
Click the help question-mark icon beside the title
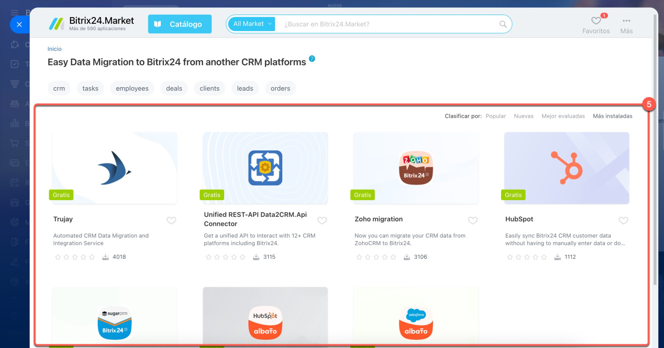(x=312, y=59)
